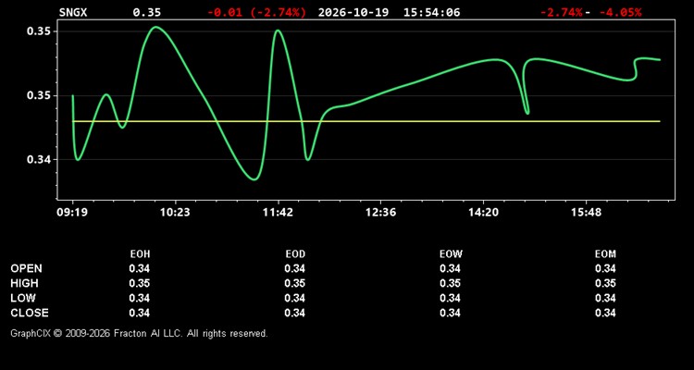Click the 12:36 time axis label
Image resolution: width=694 pixels, height=370 pixels.
click(380, 213)
